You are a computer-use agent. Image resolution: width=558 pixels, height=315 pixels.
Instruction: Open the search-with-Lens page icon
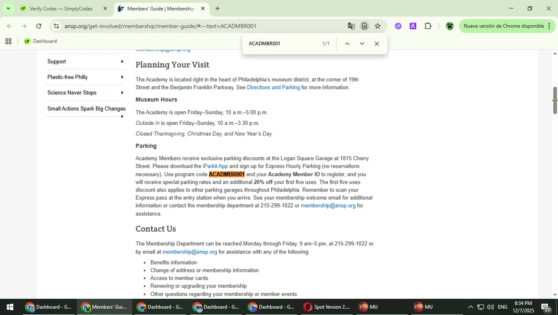point(365,26)
